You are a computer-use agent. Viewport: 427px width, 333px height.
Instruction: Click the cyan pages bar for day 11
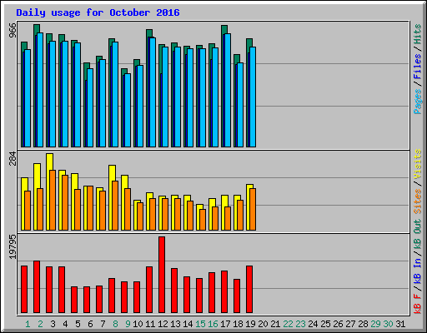pos(153,92)
